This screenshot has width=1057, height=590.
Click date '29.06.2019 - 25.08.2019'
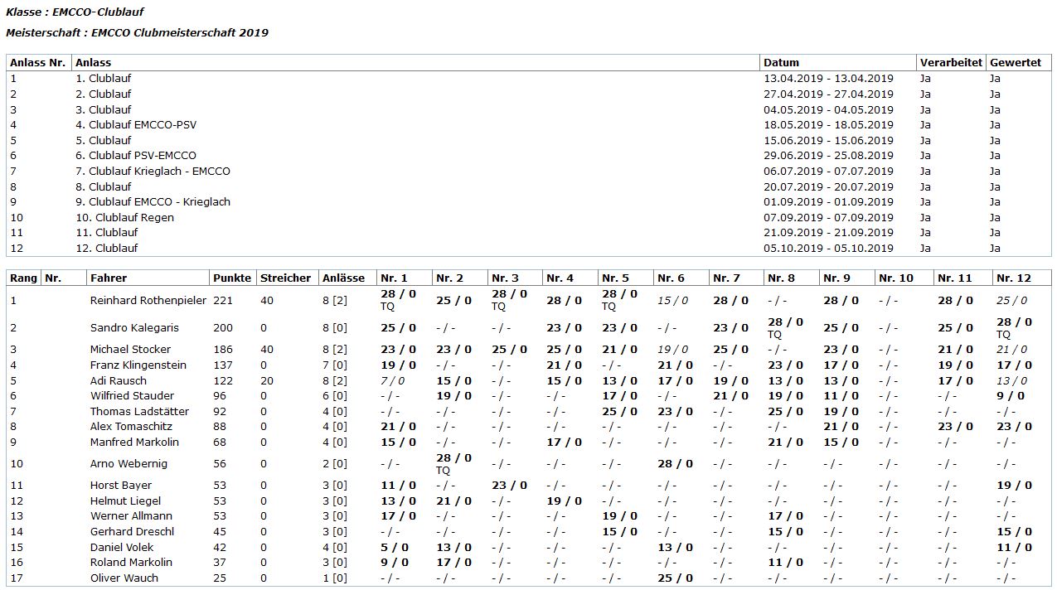[x=828, y=156]
